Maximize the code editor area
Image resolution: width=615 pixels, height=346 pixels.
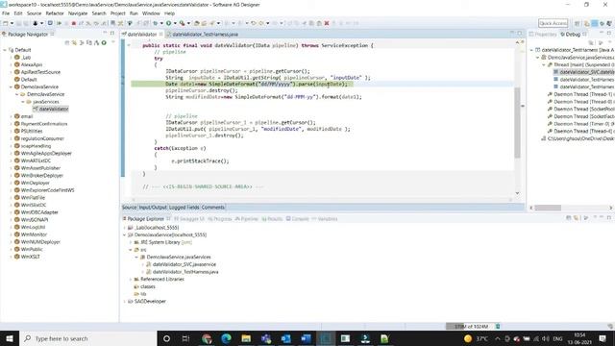[x=520, y=34]
